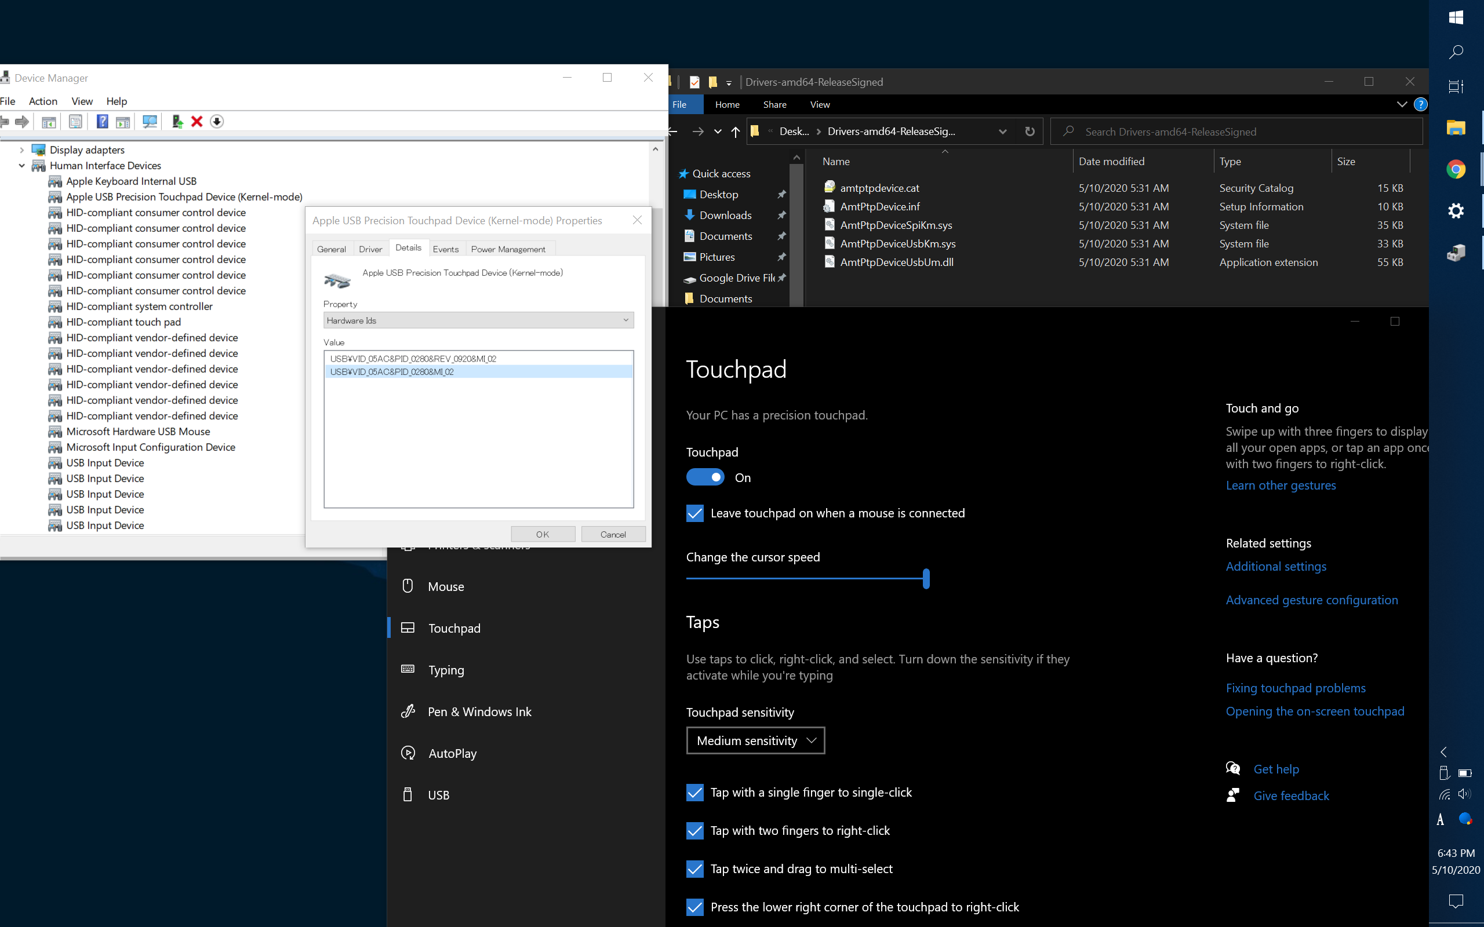Open the Hardware Ids property dropdown
This screenshot has height=927, width=1484.
point(478,320)
